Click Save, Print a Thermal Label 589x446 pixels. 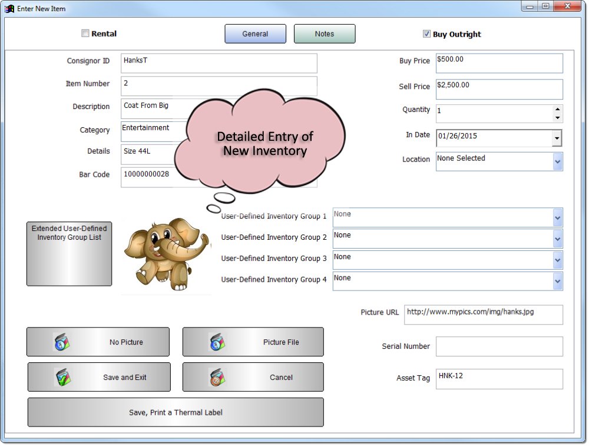click(x=175, y=412)
